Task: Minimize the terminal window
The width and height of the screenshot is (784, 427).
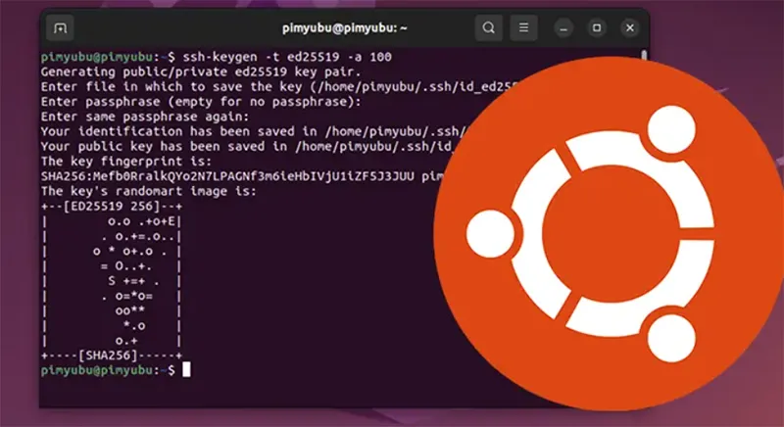Action: click(x=563, y=28)
